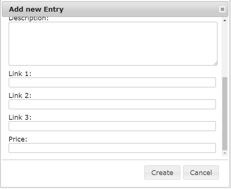Focus the Link 3 text field
The height and width of the screenshot is (189, 231).
coord(112,126)
